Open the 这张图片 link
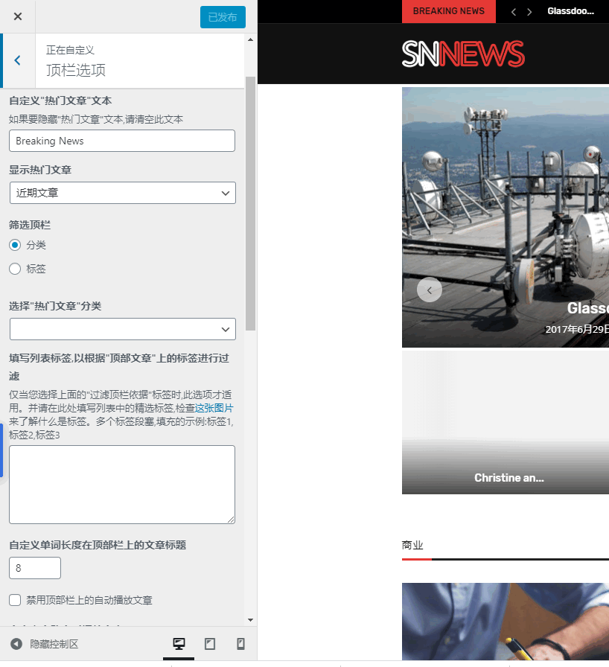This screenshot has height=667, width=609. click(214, 408)
